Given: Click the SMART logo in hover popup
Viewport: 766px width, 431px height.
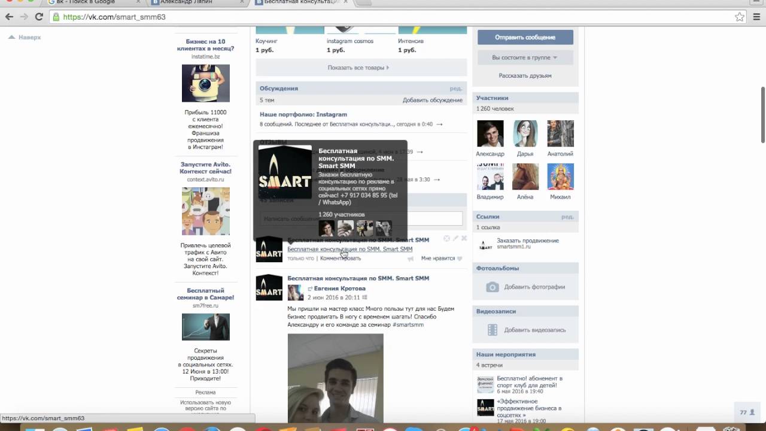Looking at the screenshot, I should pos(285,172).
